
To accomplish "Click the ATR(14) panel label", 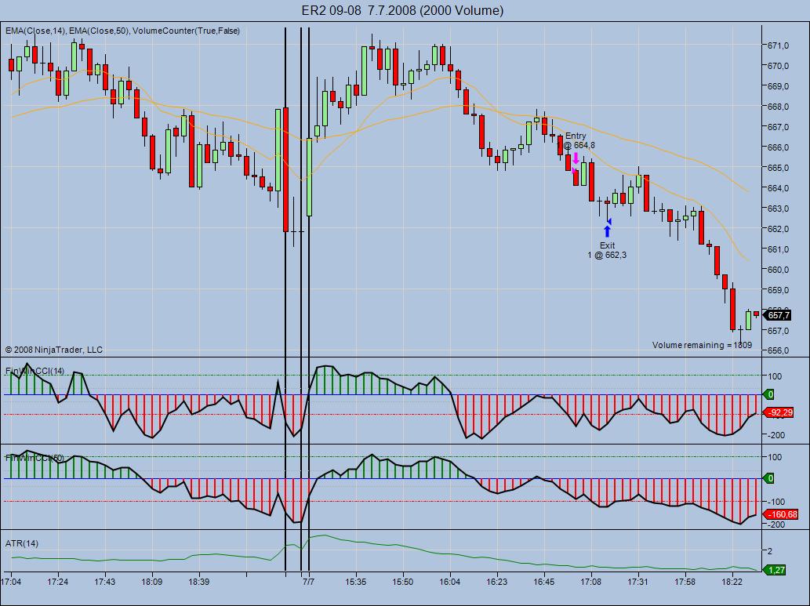I will [22, 543].
